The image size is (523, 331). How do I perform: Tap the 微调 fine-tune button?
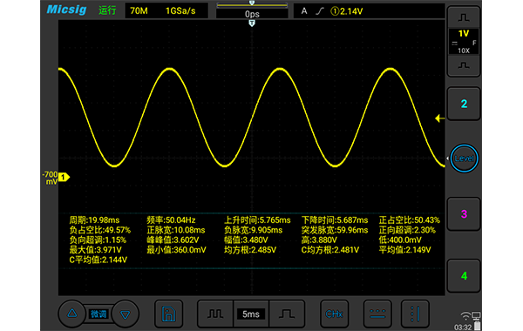pos(98,314)
